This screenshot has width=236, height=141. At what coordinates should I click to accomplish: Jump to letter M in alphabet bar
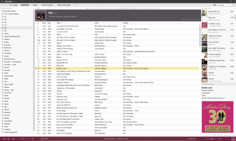tap(122, 8)
